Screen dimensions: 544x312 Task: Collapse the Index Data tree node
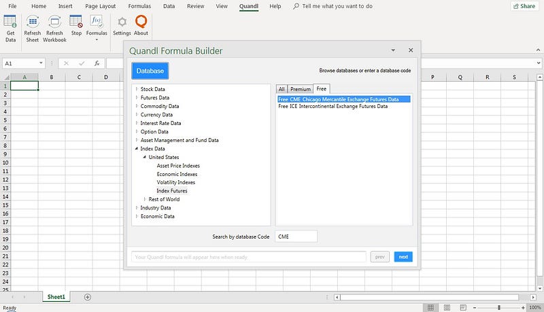pyautogui.click(x=137, y=148)
